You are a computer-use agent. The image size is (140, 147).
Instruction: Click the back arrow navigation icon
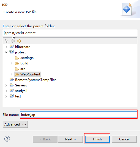click(13, 41)
